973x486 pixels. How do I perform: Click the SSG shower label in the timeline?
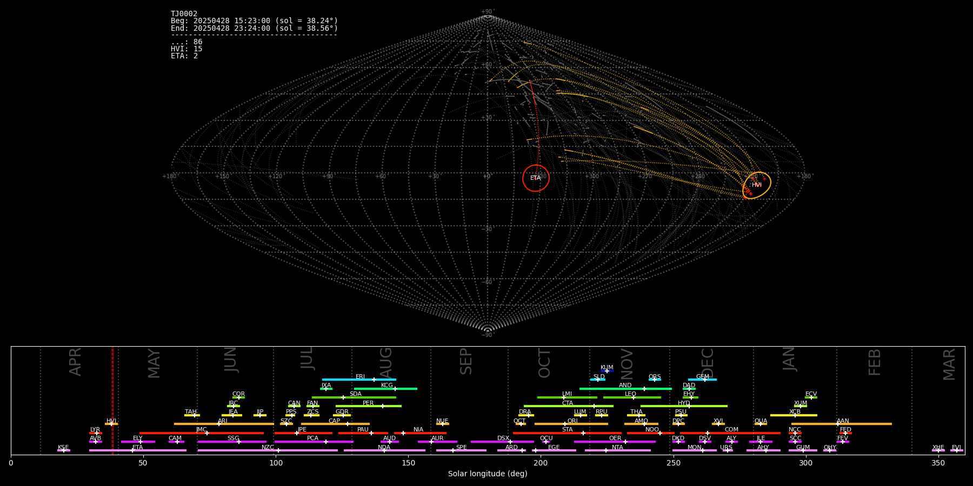pos(233,438)
